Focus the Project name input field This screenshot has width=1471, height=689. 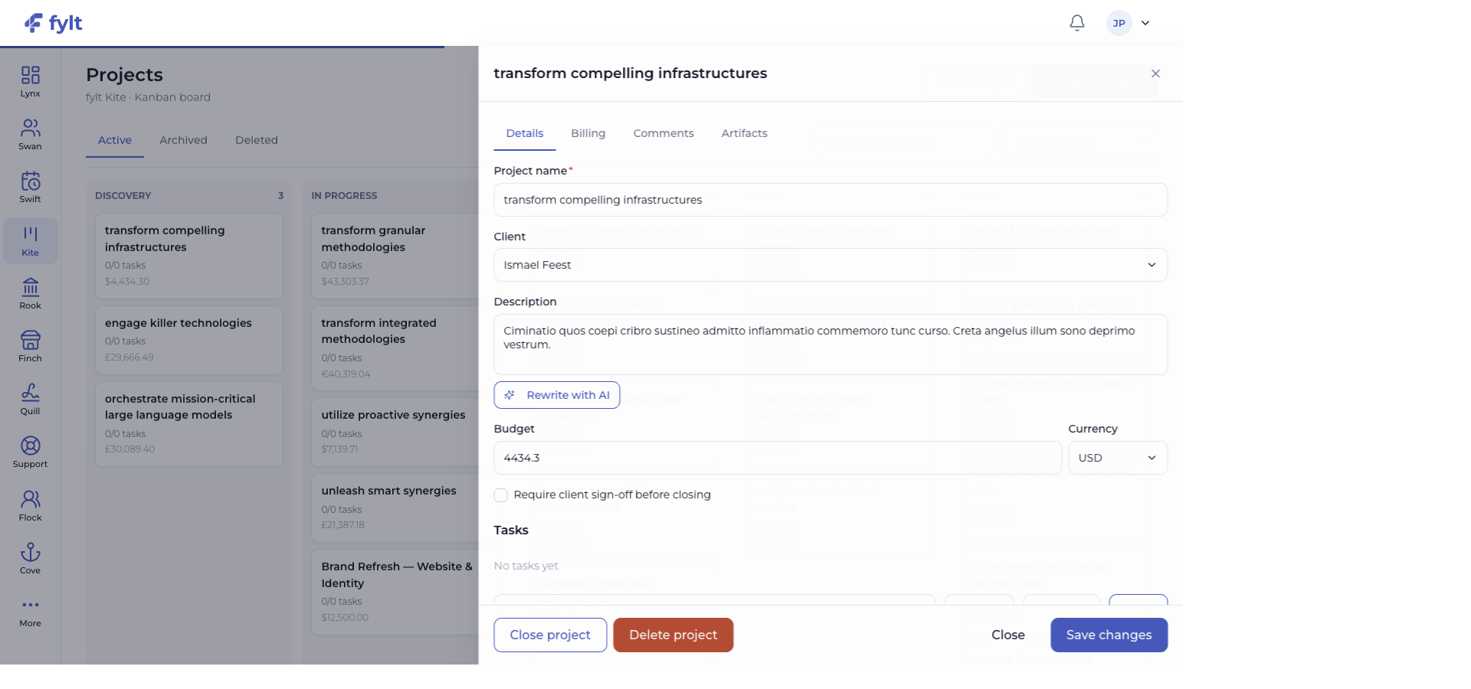[x=831, y=200]
